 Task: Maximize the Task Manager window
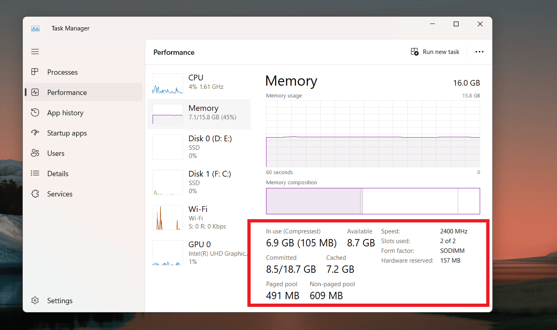click(456, 24)
